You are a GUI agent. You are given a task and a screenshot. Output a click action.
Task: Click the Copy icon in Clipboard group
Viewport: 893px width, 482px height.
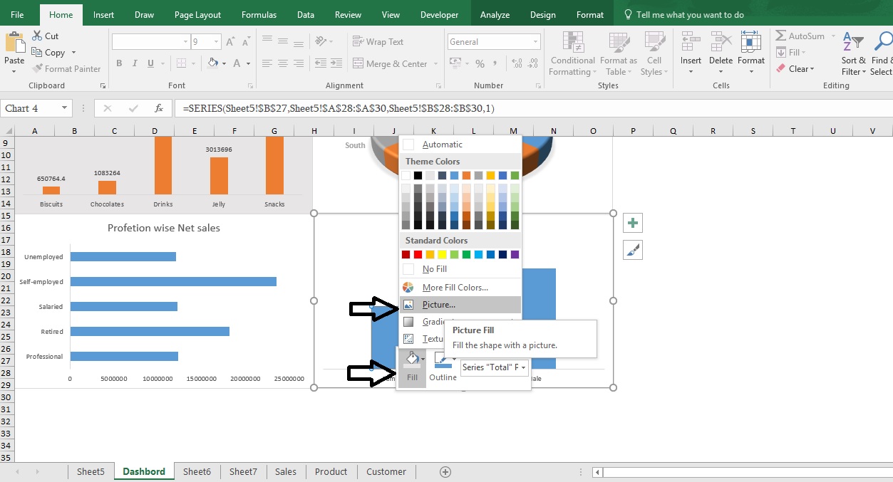pos(37,52)
